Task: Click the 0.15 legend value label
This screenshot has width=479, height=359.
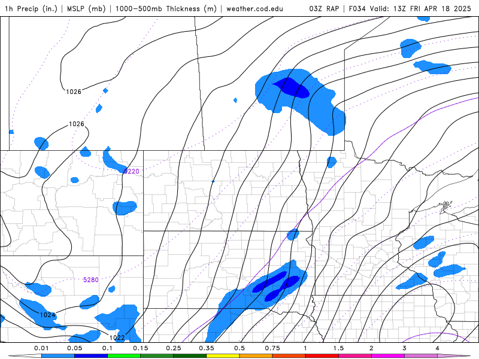Action: tap(141, 348)
